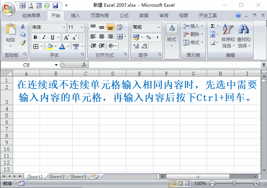
Task: Click the Save floppy disk icon
Action: (x=55, y=6)
